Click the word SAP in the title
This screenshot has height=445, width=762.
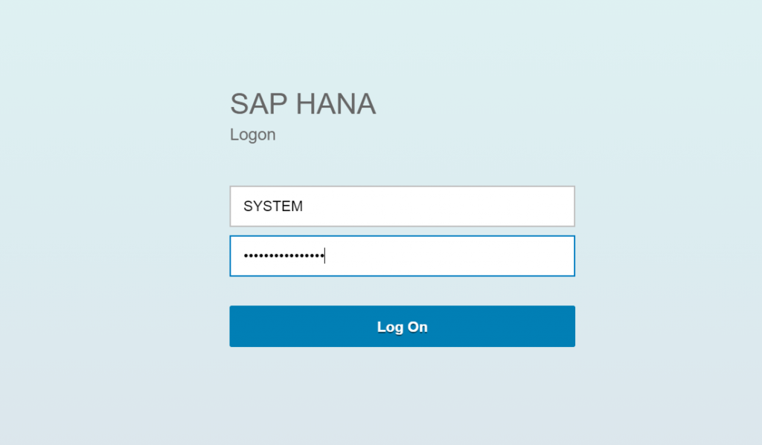258,103
